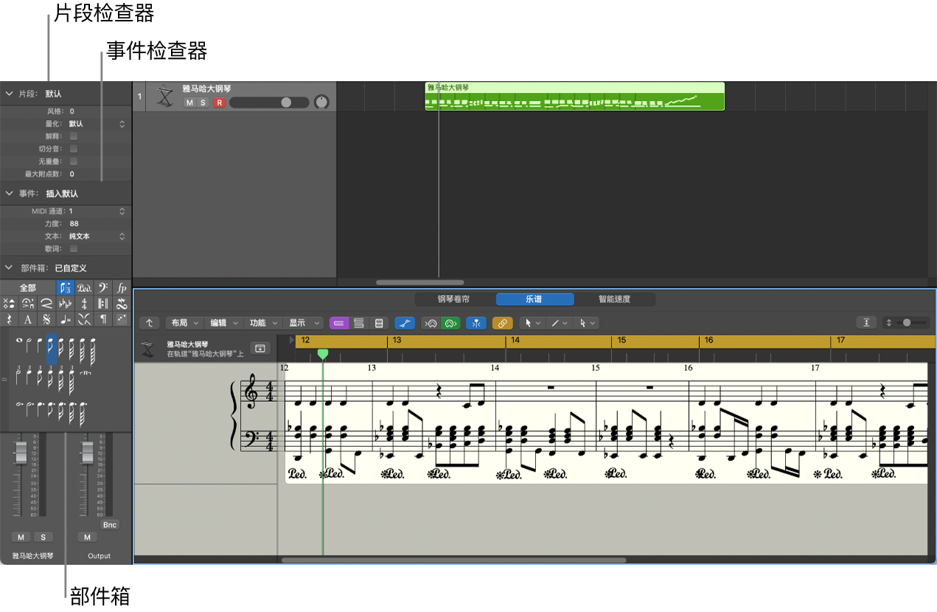Select the key signatures (flats) group

pos(66,303)
